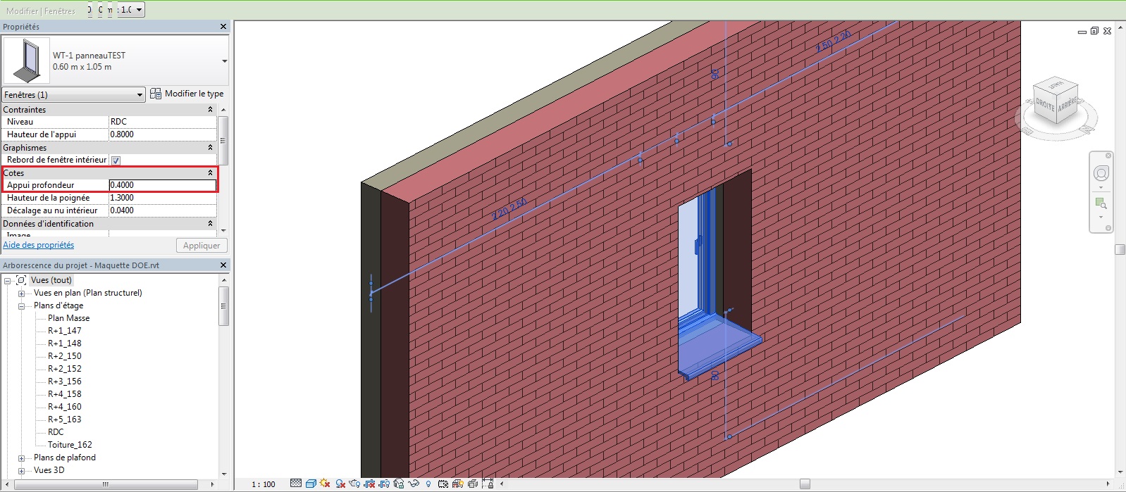
Task: Toggle the Shadows icon in view bar
Action: pyautogui.click(x=340, y=484)
